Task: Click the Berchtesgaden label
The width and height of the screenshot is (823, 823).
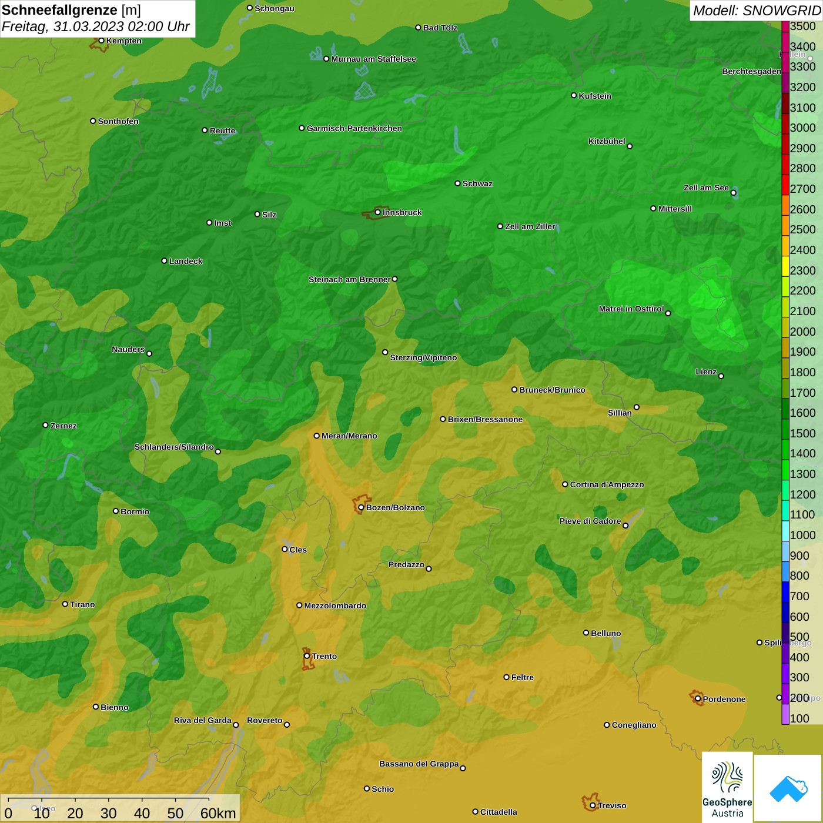Action: coord(751,71)
